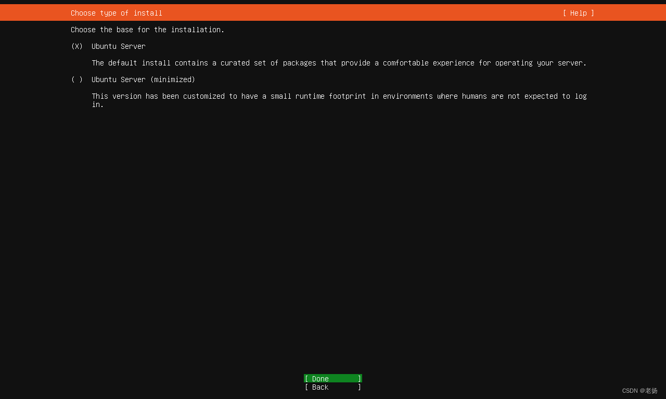The image size is (666, 399).
Task: Return to the previous step via Back
Action: click(332, 387)
